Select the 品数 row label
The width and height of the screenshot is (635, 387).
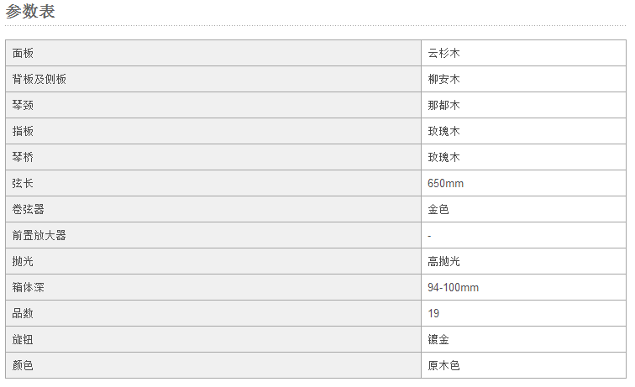point(23,313)
